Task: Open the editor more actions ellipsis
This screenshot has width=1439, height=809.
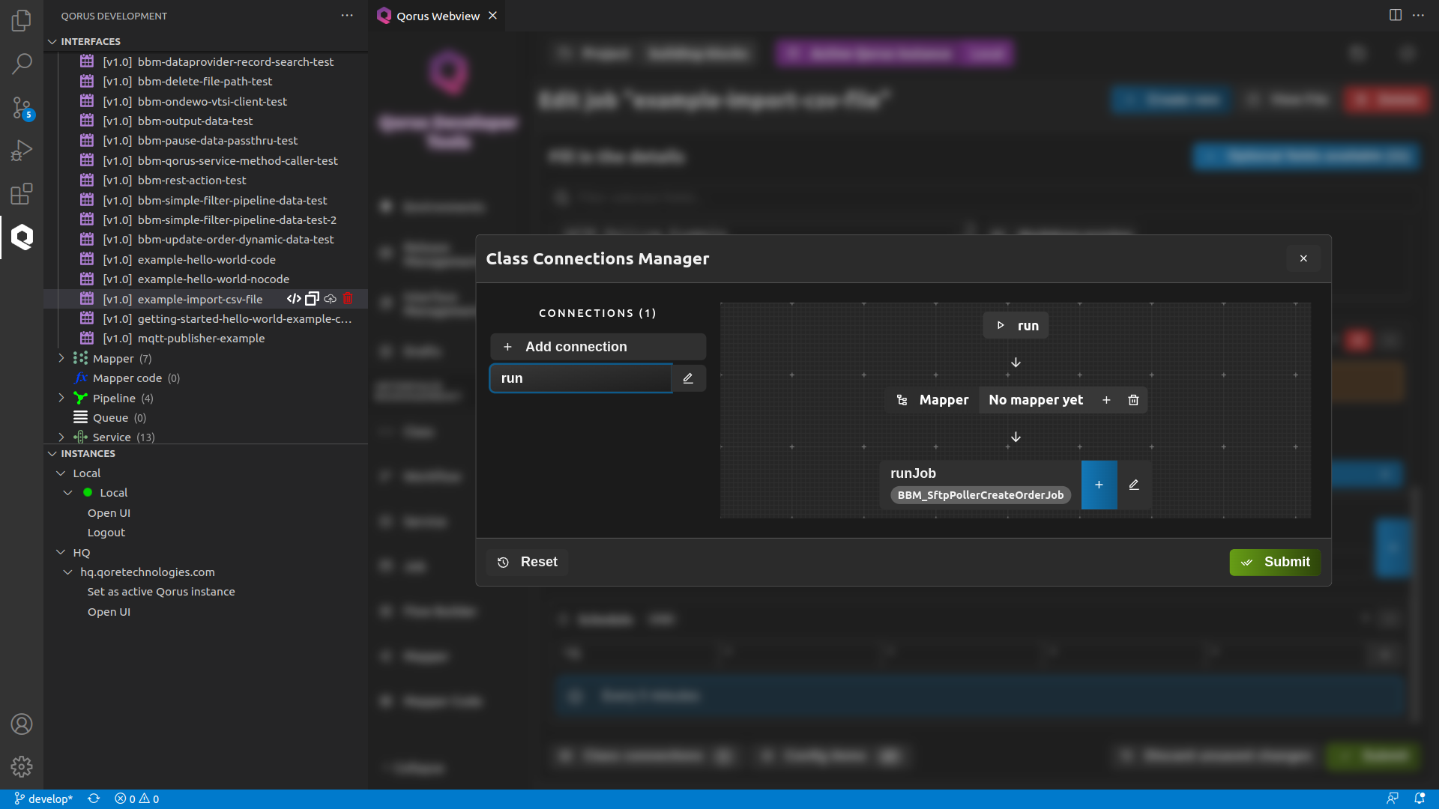Action: point(1419,15)
